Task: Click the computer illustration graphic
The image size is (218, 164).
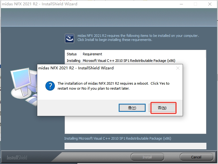Action: (x=24, y=87)
